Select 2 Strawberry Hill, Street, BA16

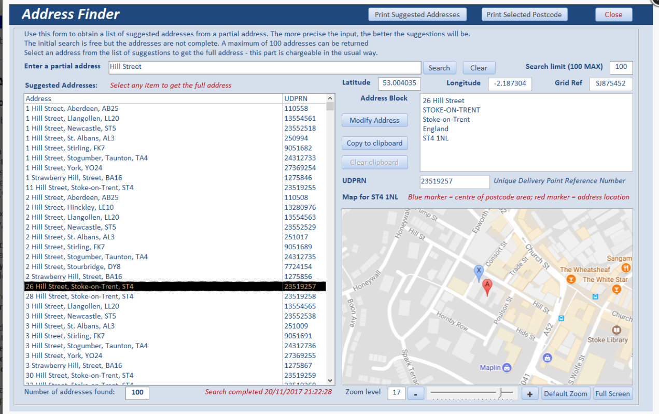tap(175, 276)
